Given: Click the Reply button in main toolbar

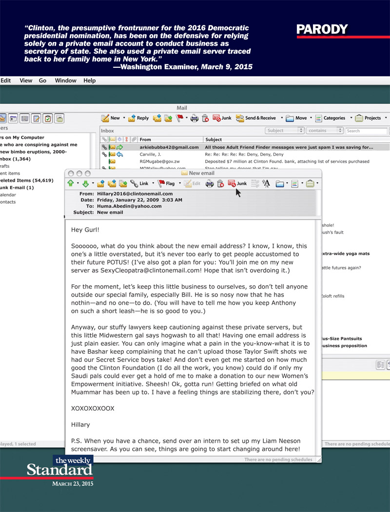Looking at the screenshot, I should (x=138, y=118).
